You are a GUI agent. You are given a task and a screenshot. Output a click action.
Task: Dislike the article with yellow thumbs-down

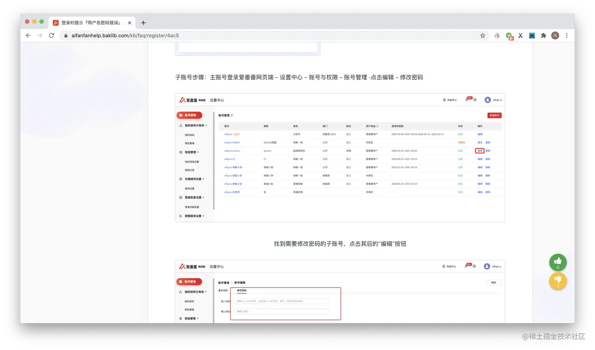point(558,281)
